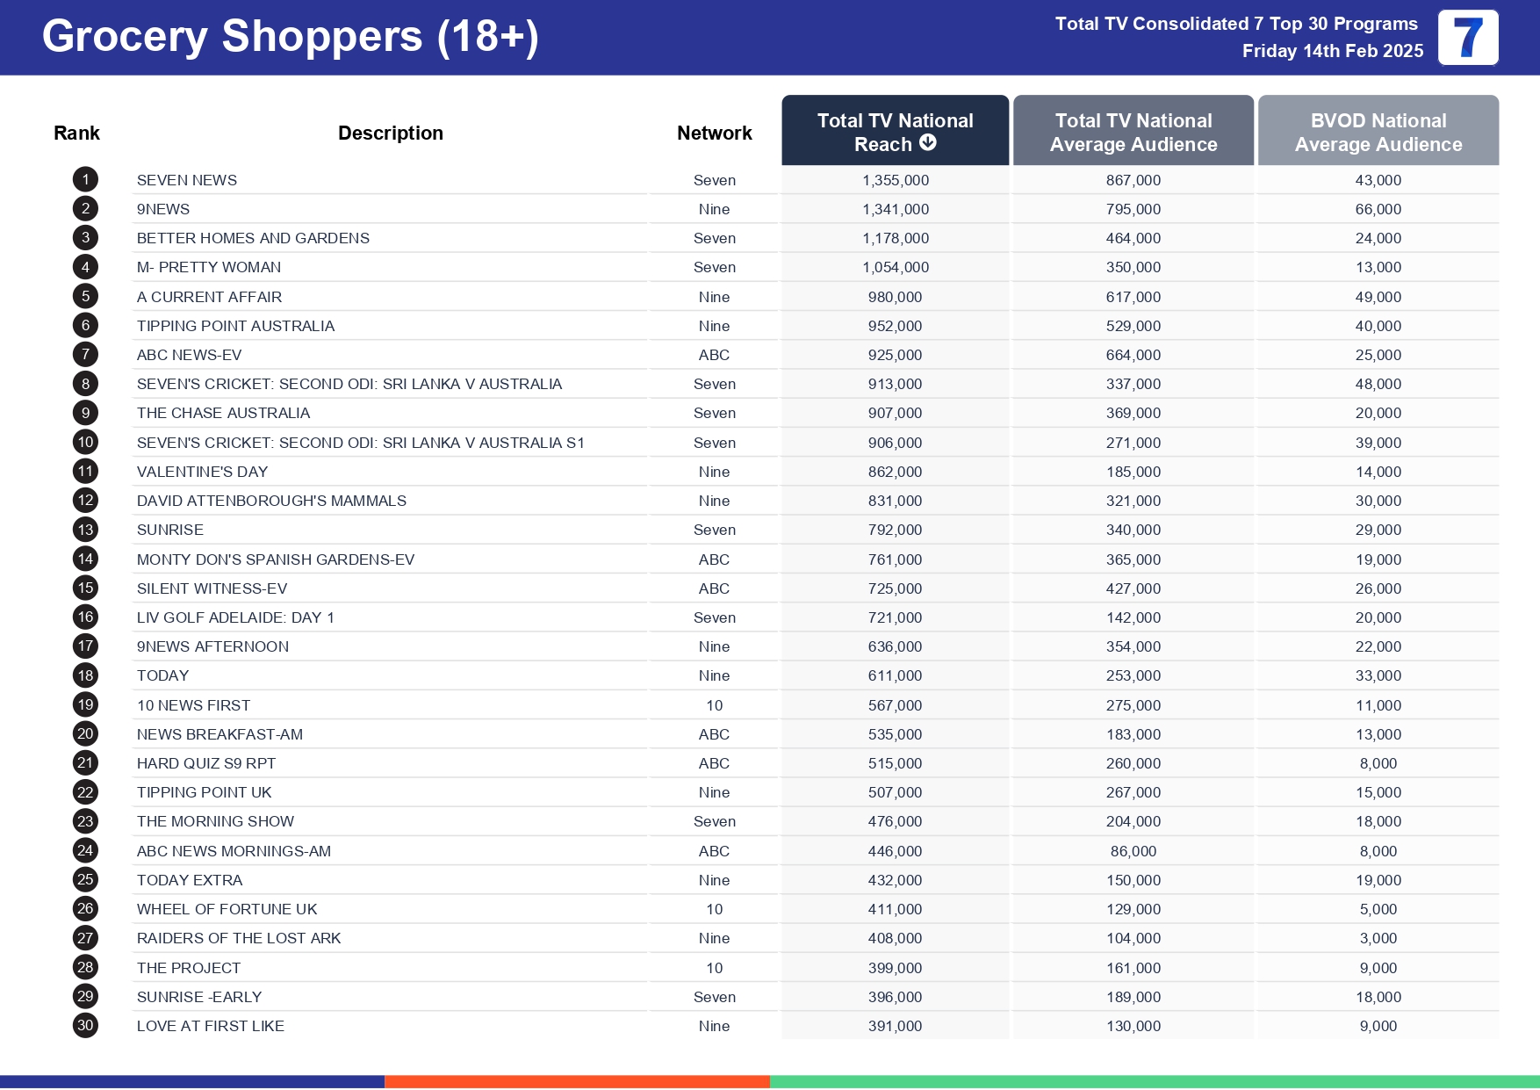
Task: Open the SEVEN NEWS program row
Action: coord(187,180)
